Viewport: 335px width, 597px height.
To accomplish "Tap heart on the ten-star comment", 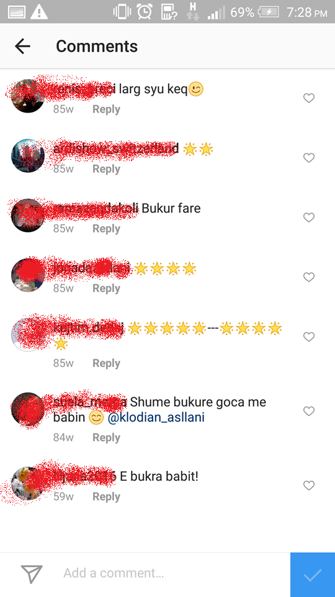I will point(309,337).
